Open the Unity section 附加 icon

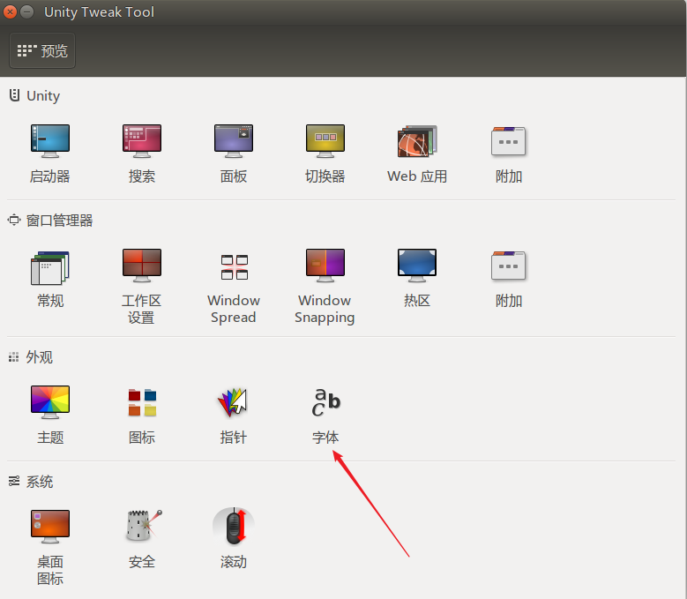508,153
